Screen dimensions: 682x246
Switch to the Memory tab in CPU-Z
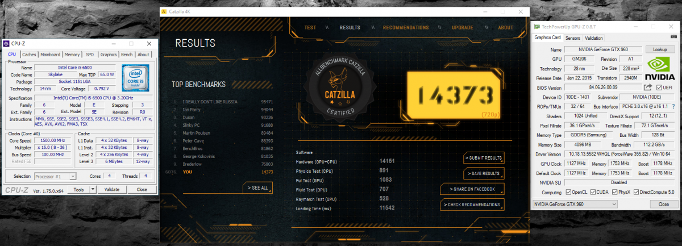pos(72,55)
